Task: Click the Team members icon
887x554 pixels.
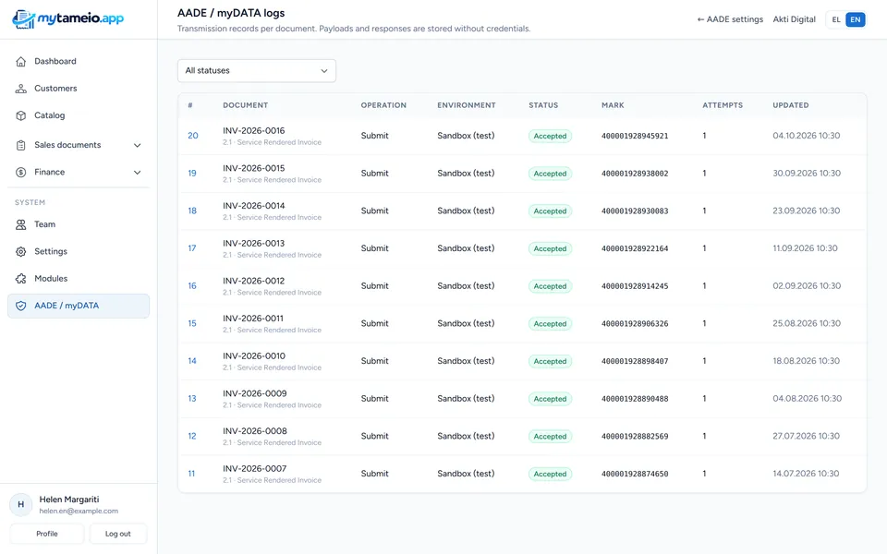Action: coord(21,224)
